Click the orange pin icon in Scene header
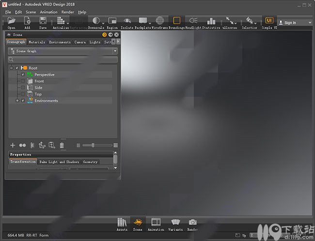 click(x=104, y=35)
